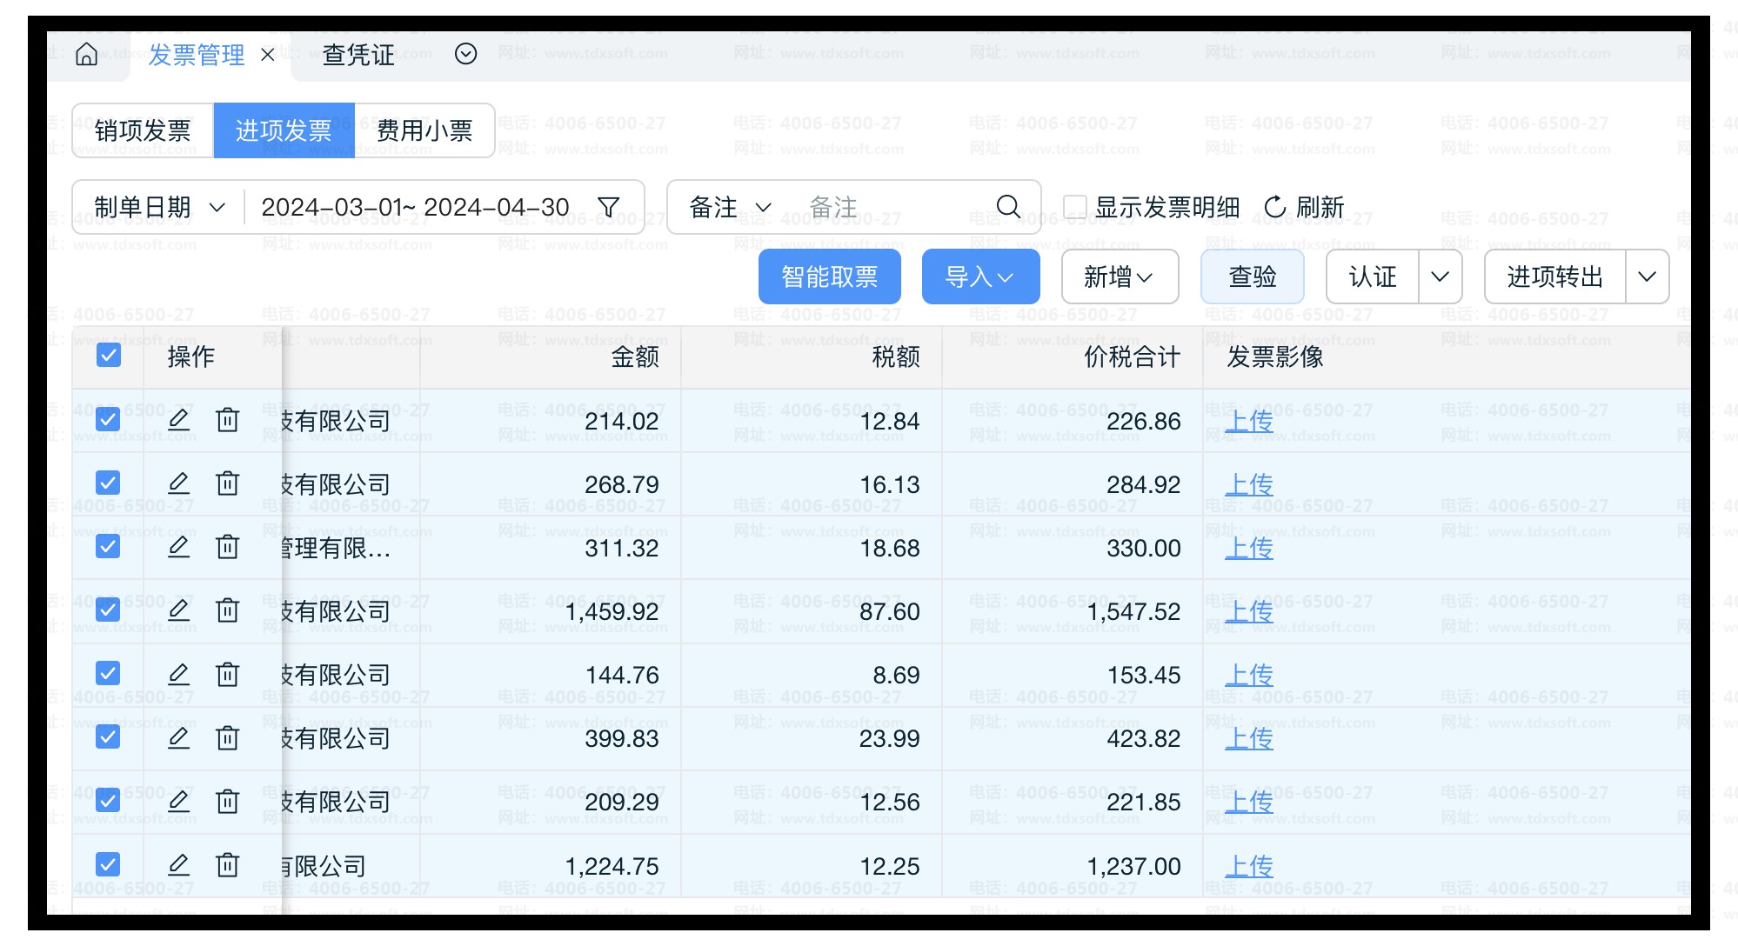Image resolution: width=1738 pixels, height=946 pixels.
Task: Switch to the 费用小票 tab
Action: pyautogui.click(x=424, y=130)
